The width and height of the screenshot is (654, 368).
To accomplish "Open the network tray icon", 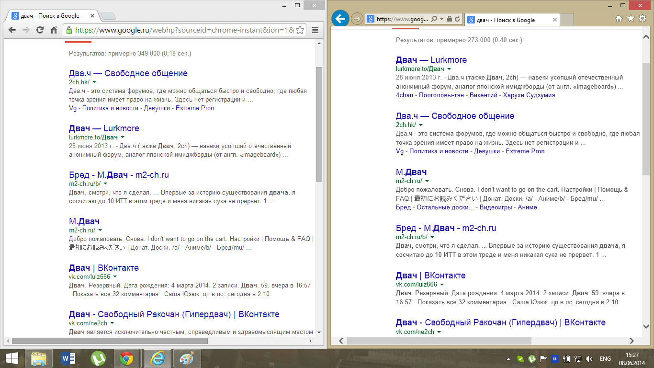I will click(577, 358).
